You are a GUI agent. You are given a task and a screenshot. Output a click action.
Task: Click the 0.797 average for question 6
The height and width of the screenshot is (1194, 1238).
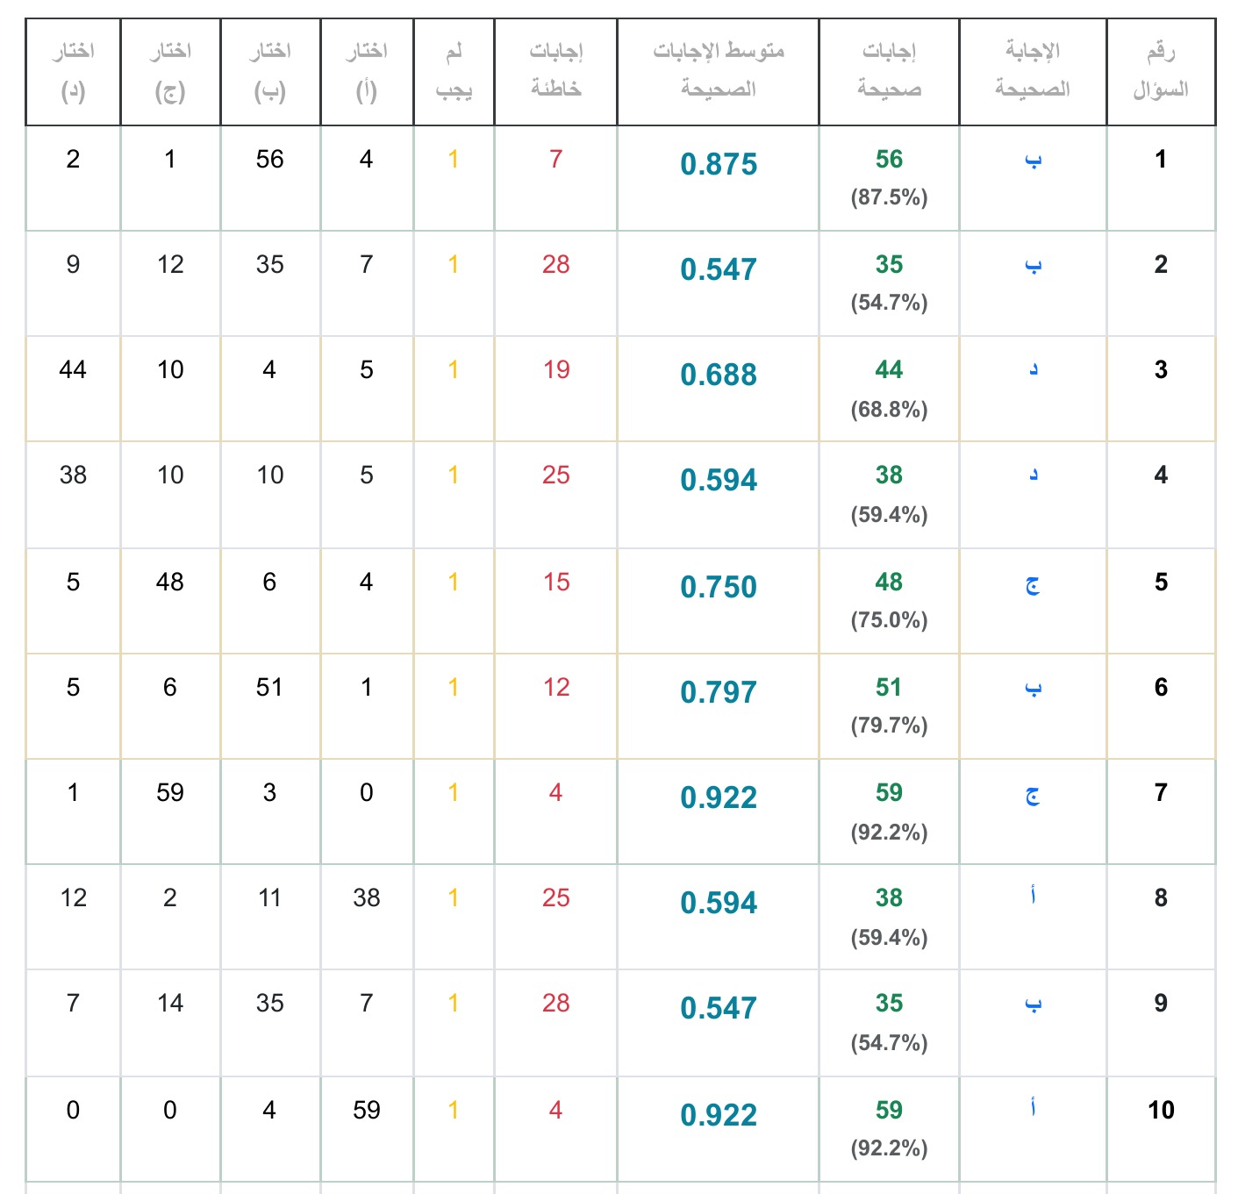pyautogui.click(x=718, y=692)
